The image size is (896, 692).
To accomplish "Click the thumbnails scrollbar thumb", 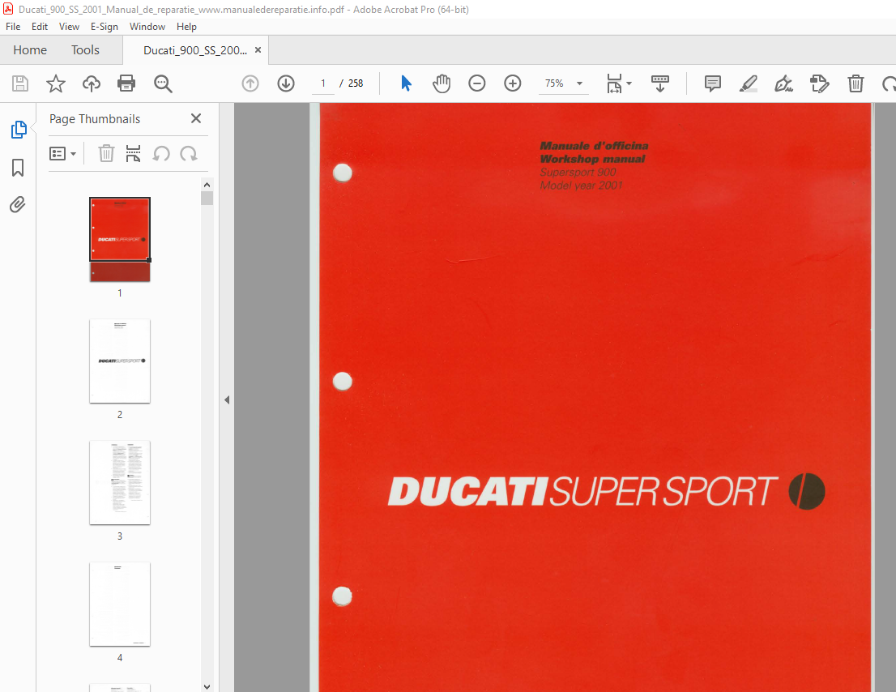I will click(x=207, y=199).
